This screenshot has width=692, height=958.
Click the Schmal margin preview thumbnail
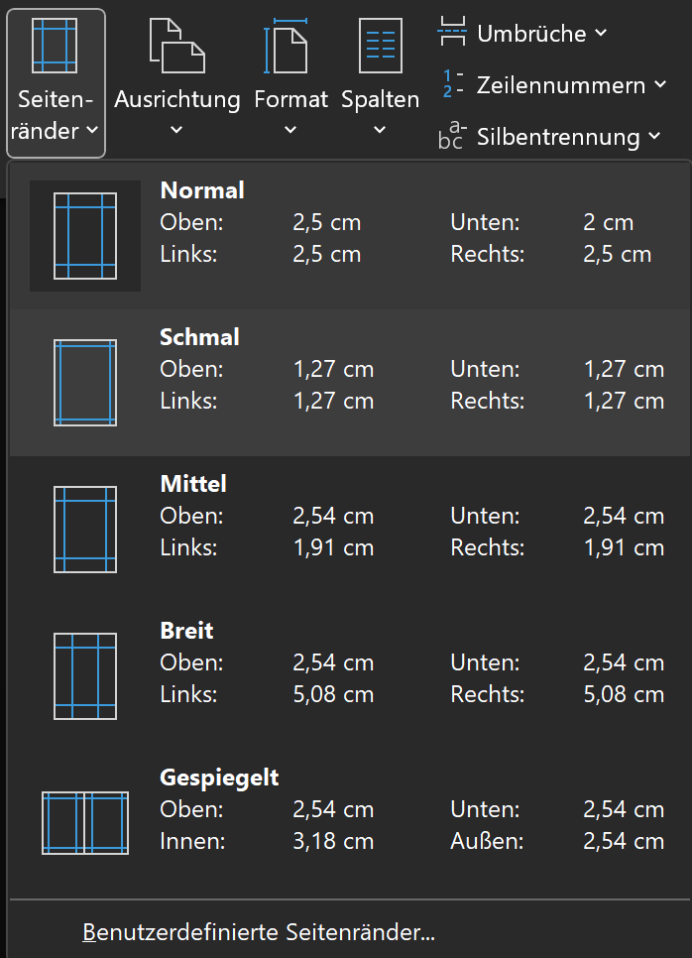click(x=85, y=383)
